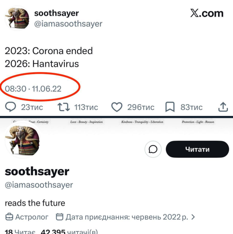Click the soothsayer name in tweet header
The height and width of the screenshot is (234, 233).
tap(56, 13)
